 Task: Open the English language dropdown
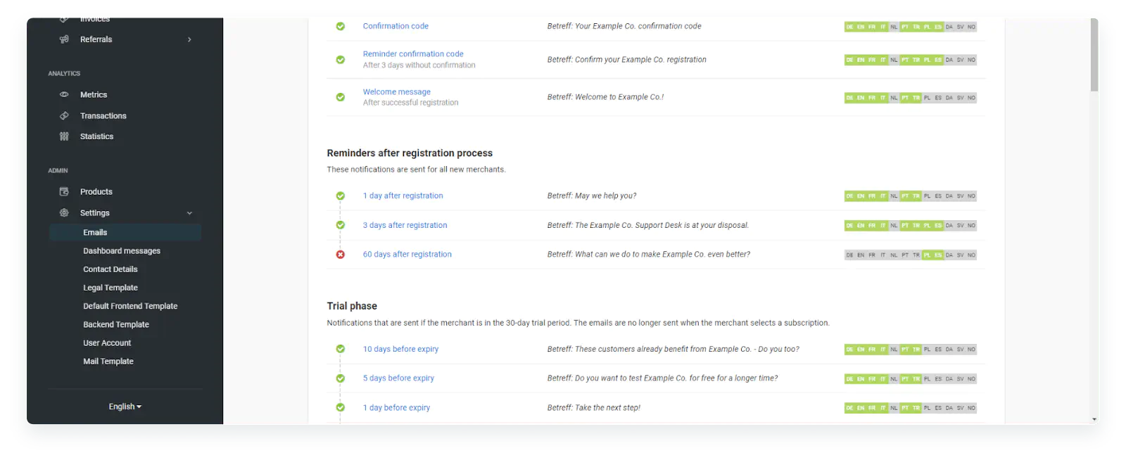pyautogui.click(x=125, y=407)
